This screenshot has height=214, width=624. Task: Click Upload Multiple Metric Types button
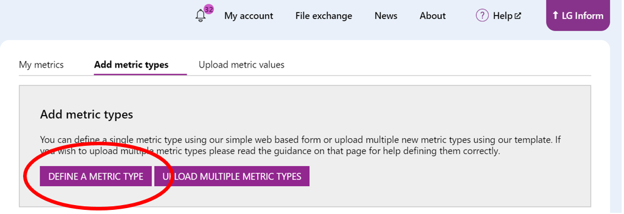(x=232, y=176)
